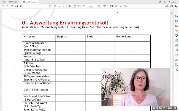Open the yellow Comment sidebar tool
The height and width of the screenshot is (111, 179).
point(177,31)
